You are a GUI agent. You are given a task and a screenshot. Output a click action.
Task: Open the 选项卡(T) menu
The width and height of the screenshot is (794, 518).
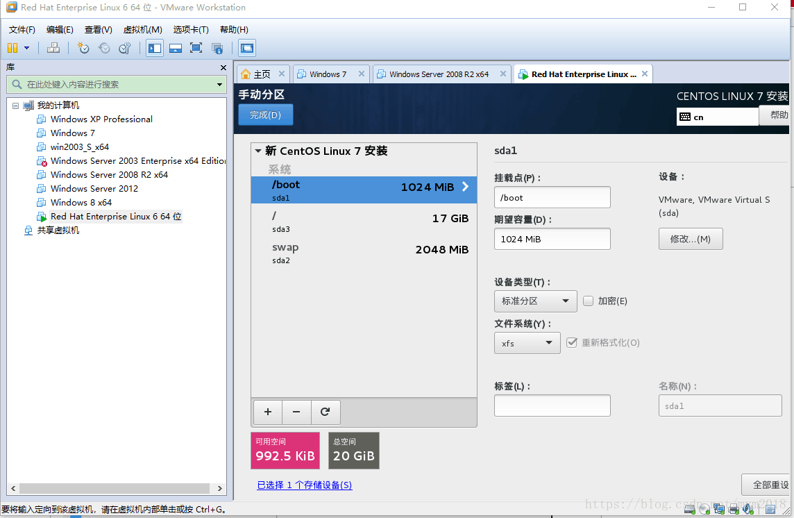tap(190, 29)
